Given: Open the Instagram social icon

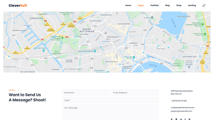Looking at the screenshot, I should click(176, 119).
